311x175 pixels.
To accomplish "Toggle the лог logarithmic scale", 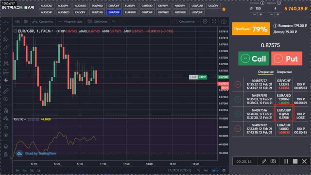I will 206,170.
